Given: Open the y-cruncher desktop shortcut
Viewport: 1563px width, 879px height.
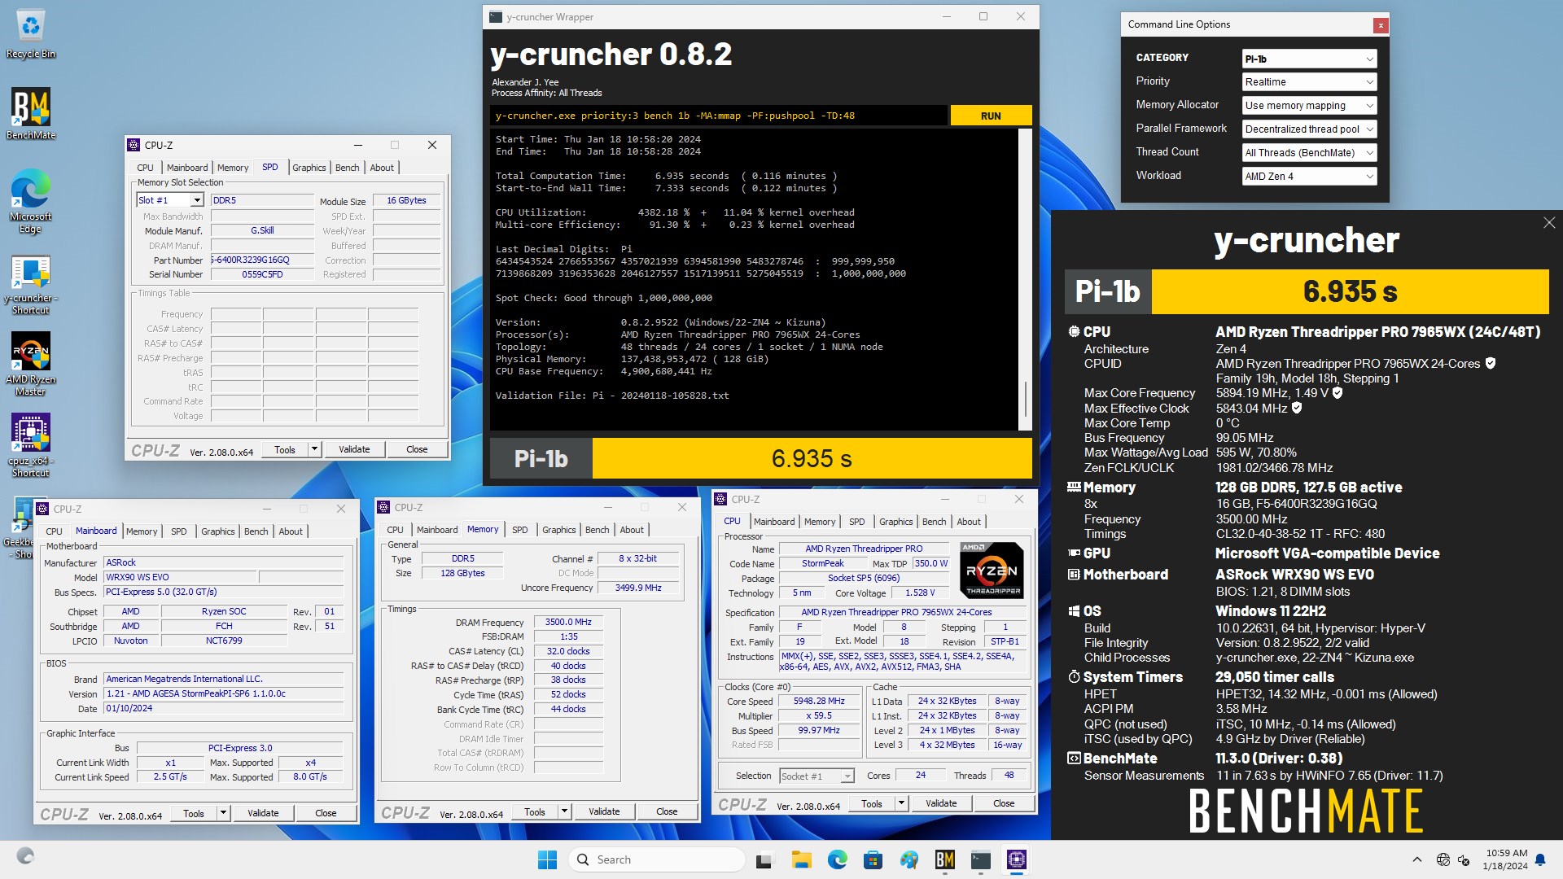Looking at the screenshot, I should [x=31, y=285].
